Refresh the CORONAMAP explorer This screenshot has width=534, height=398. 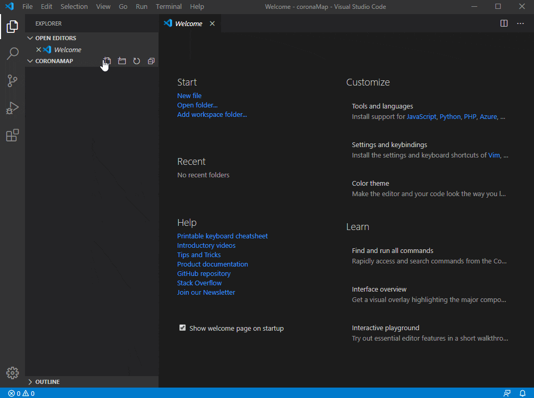point(137,61)
